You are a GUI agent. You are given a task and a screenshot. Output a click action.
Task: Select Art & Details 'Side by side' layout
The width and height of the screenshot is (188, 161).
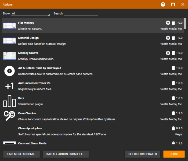click(x=40, y=68)
